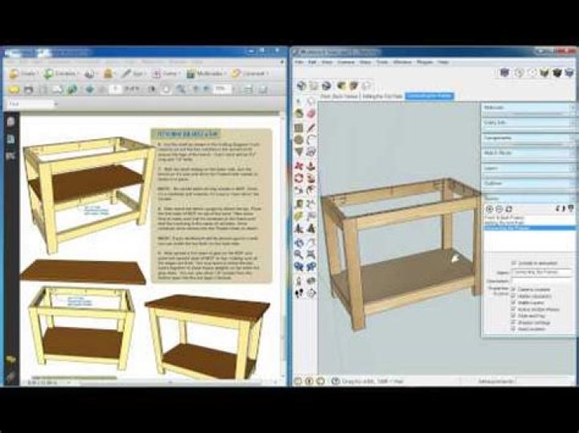579x433 pixels.
Task: Open the SketchUp File menu
Action: 298,62
